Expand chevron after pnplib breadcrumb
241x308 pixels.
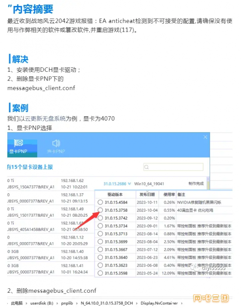(77, 303)
